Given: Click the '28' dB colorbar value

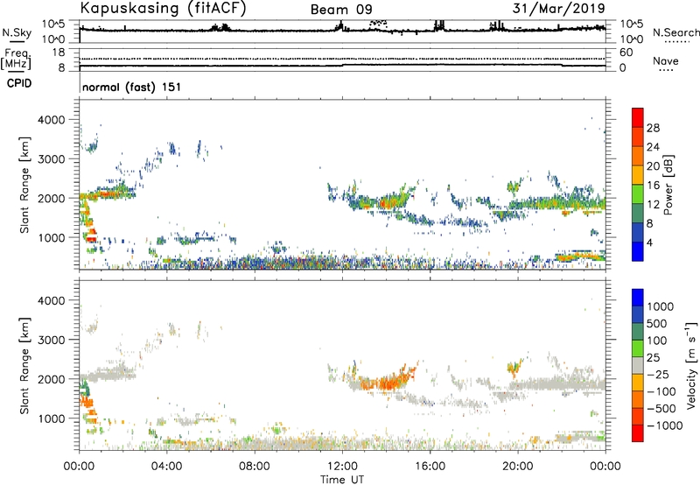Looking at the screenshot, I should click(653, 128).
